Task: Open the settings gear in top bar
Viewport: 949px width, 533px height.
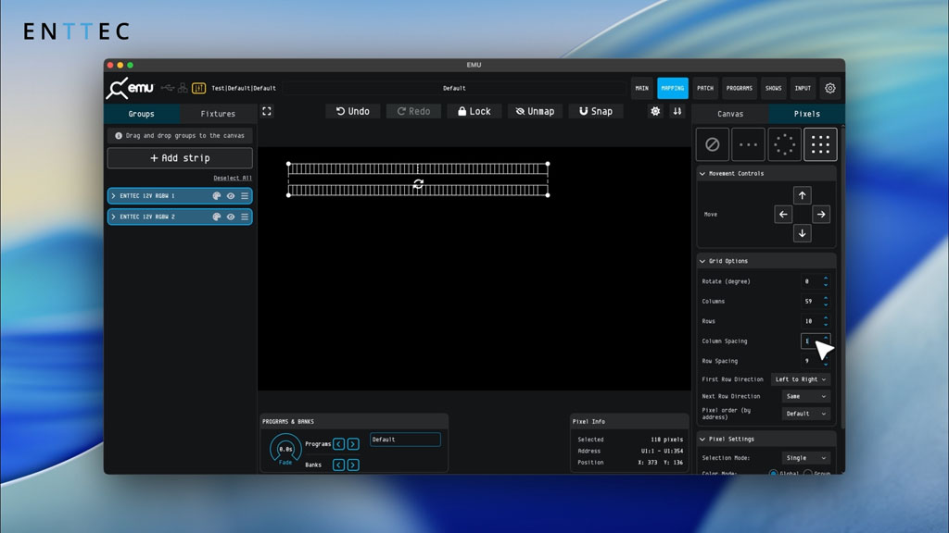Action: tap(829, 88)
